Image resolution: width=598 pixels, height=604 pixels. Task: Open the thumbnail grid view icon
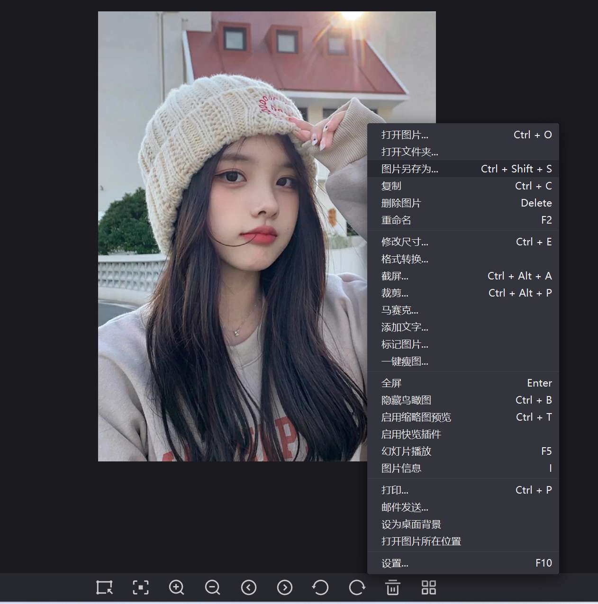click(429, 587)
